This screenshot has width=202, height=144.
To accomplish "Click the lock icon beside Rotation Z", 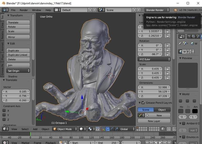I will [x=167, y=54].
